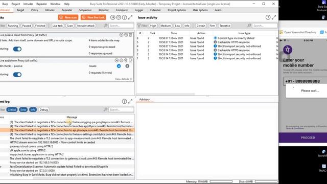Open the Project menu
Screen dimensions: 327x184
(16, 4)
